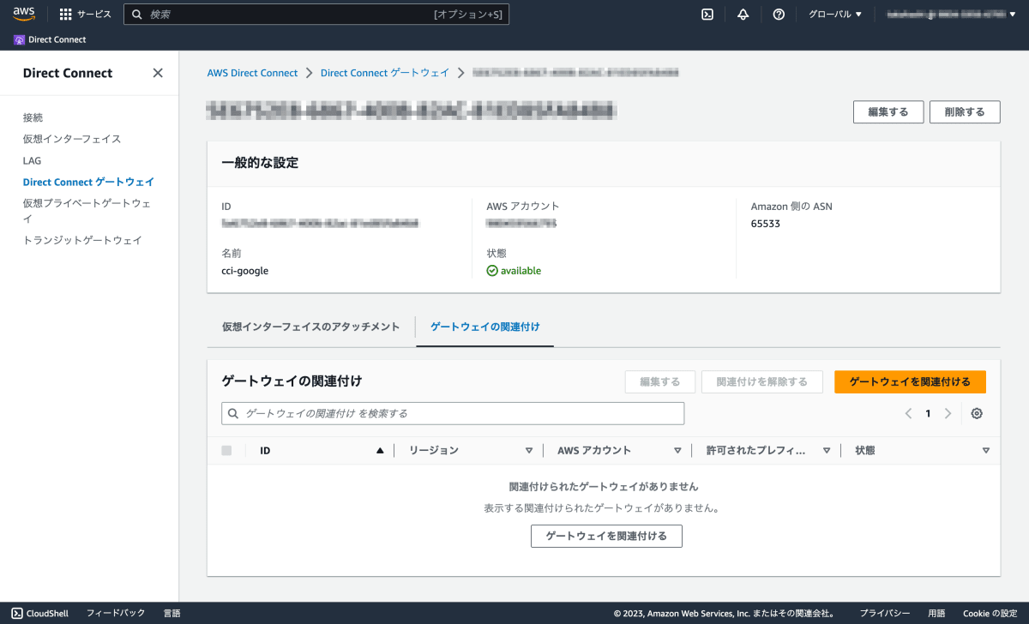Click the ASN value 65533

pos(766,224)
